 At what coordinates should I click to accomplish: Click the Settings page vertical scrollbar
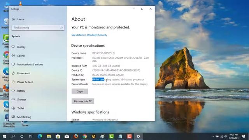pos(154,47)
